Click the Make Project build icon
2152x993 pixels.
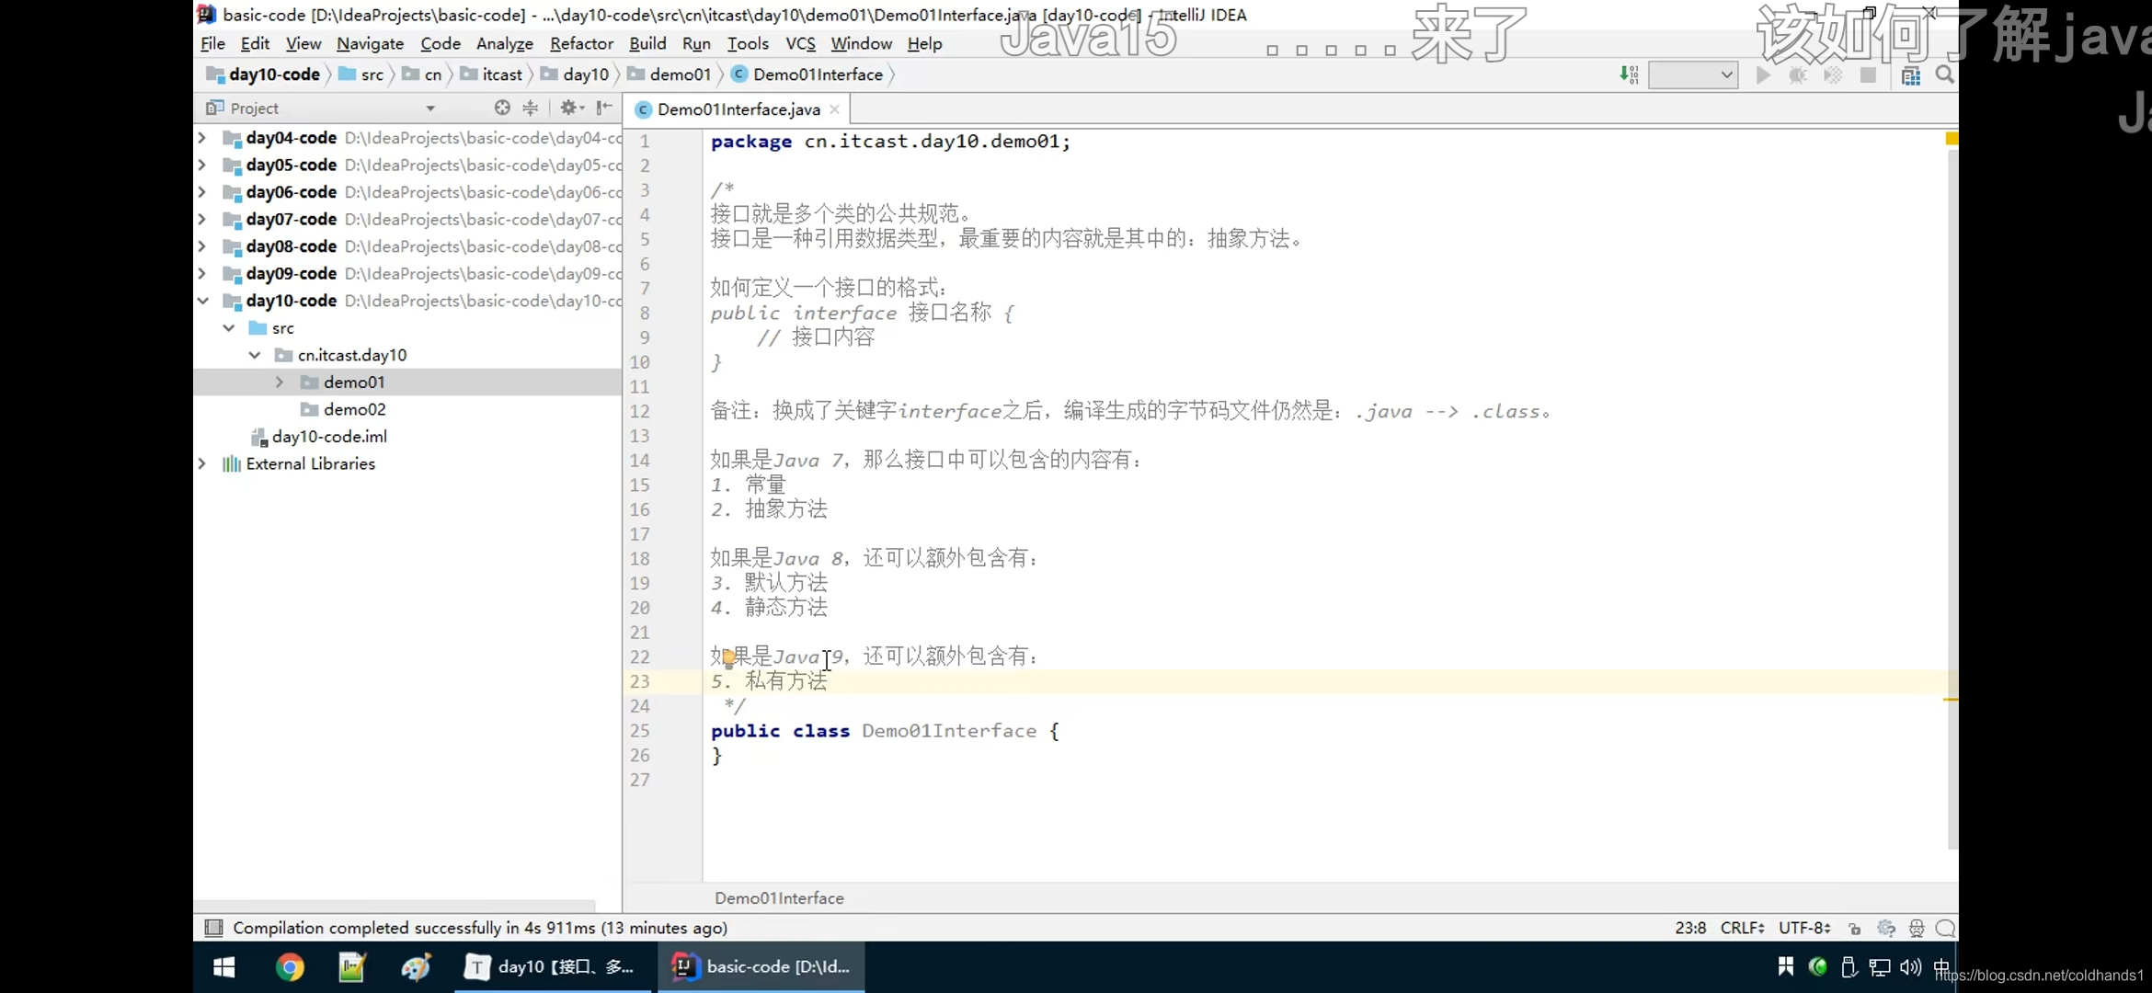(1629, 74)
